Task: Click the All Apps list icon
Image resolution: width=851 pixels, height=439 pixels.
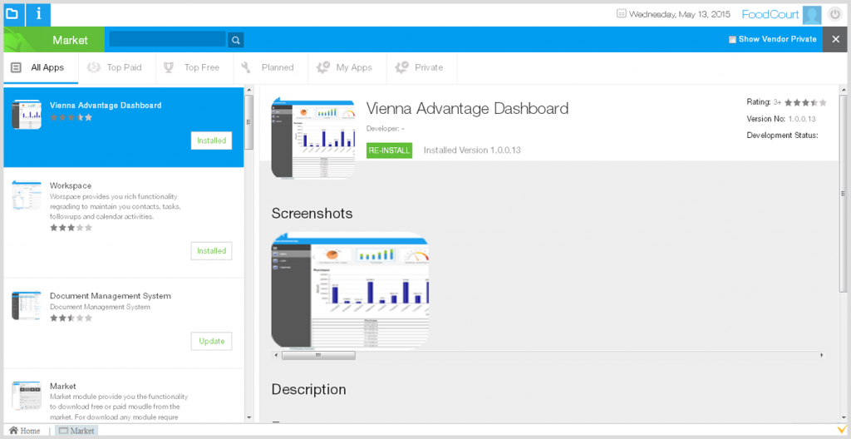Action: click(17, 68)
